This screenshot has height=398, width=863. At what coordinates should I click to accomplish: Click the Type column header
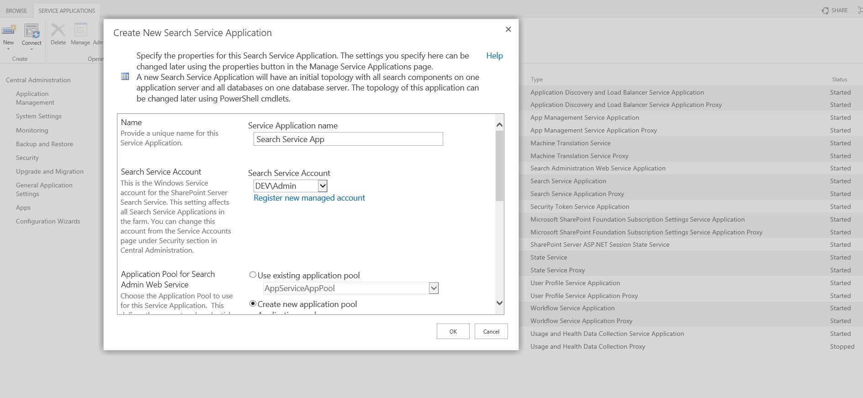point(537,80)
